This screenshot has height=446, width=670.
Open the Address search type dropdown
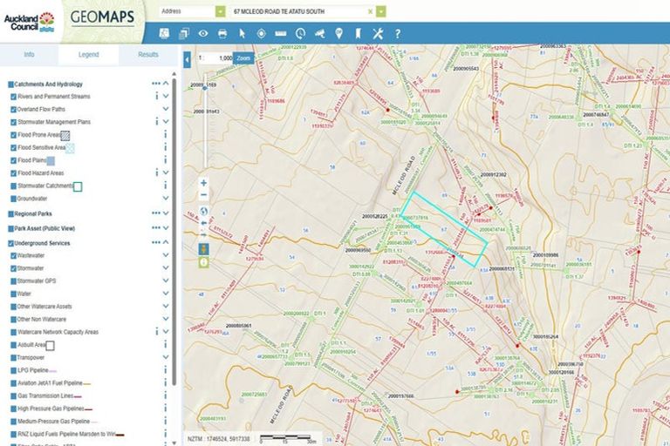click(219, 11)
